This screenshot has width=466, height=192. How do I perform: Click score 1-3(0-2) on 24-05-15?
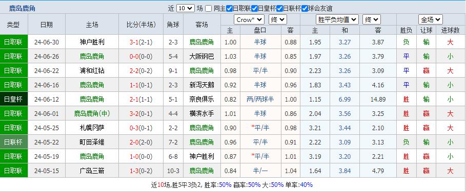point(141,171)
